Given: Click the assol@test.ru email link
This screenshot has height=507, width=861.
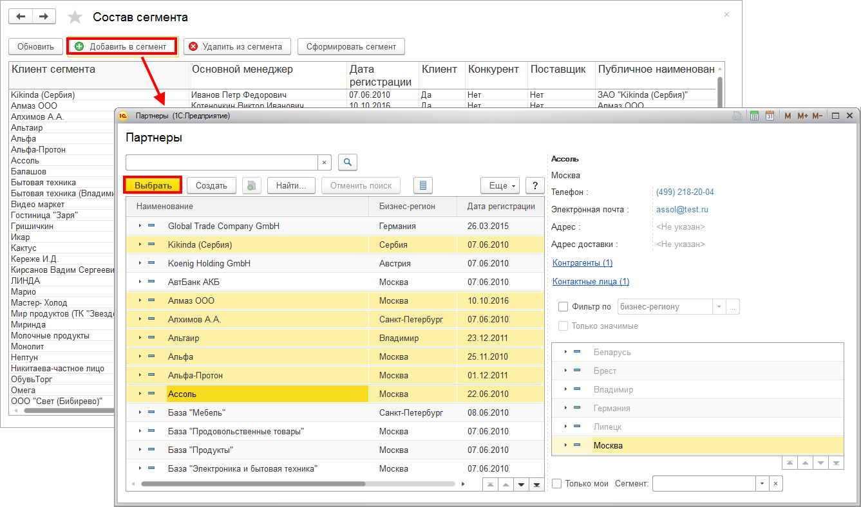Looking at the screenshot, I should (682, 210).
